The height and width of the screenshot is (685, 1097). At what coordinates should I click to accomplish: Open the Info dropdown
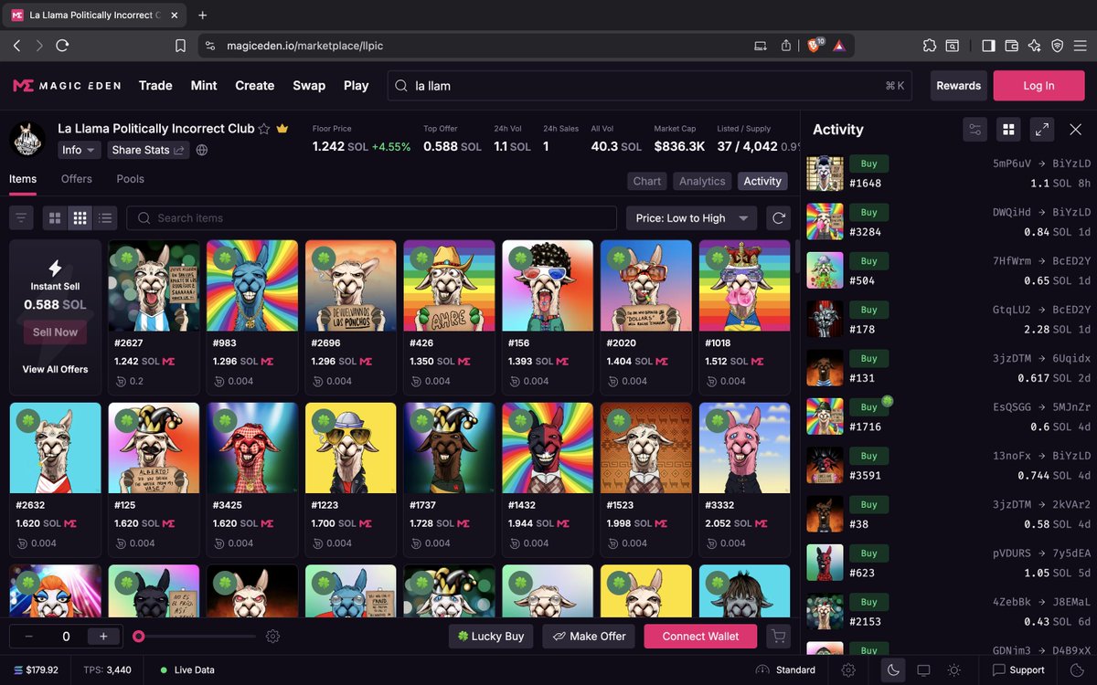point(79,150)
